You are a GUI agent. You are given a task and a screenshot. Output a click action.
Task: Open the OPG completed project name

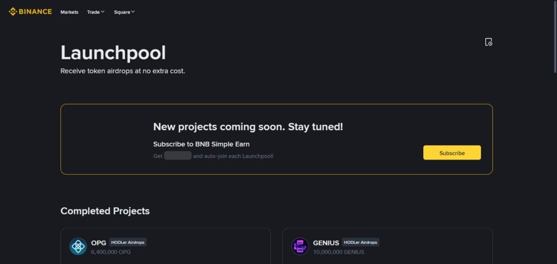[98, 243]
